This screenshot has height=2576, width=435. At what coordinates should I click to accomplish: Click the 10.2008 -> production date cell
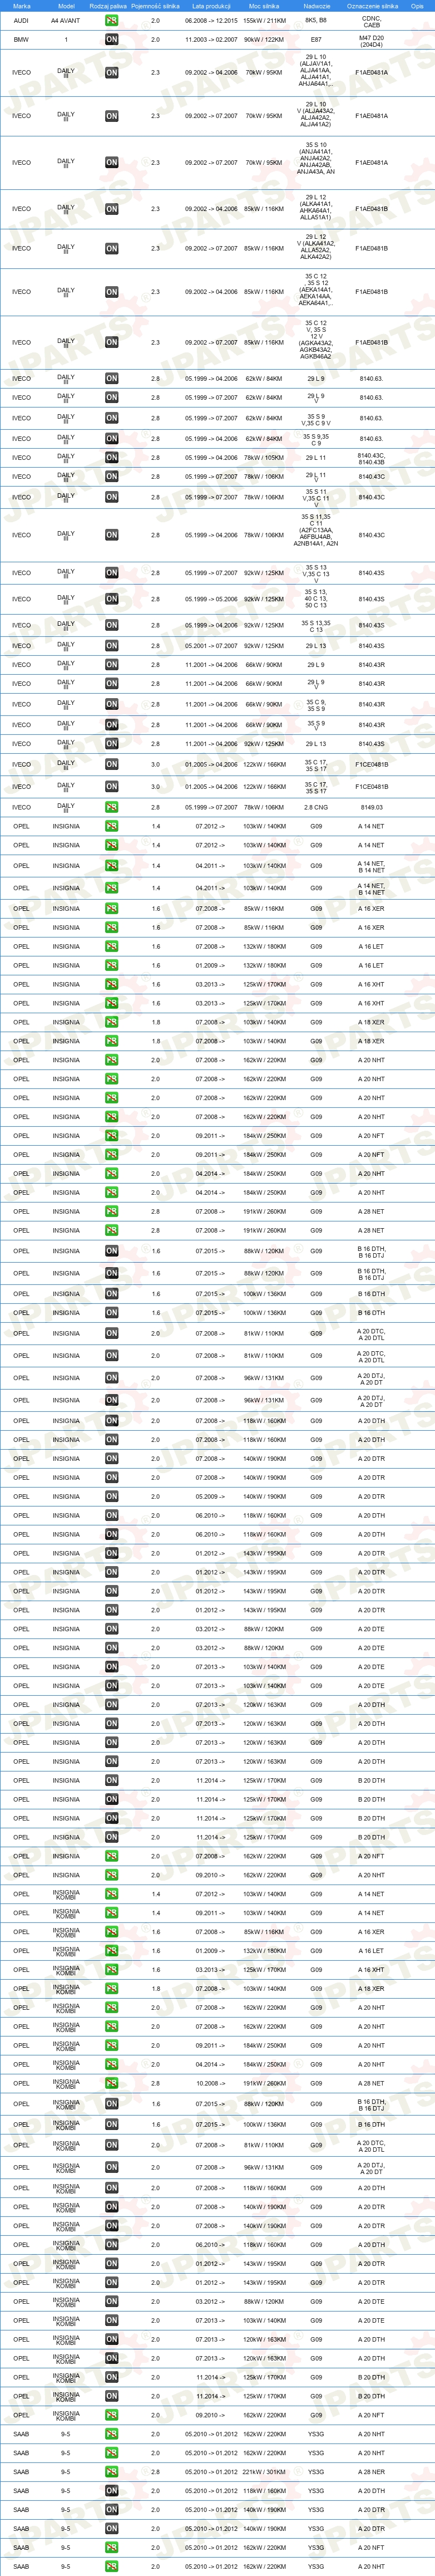[x=211, y=2084]
